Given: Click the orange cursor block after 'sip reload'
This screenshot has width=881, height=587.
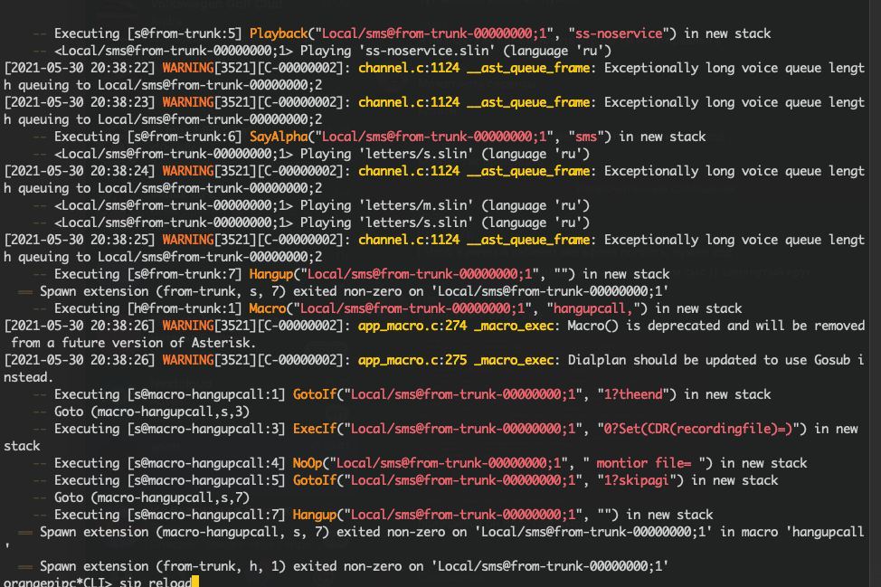Looking at the screenshot, I should tap(195, 582).
